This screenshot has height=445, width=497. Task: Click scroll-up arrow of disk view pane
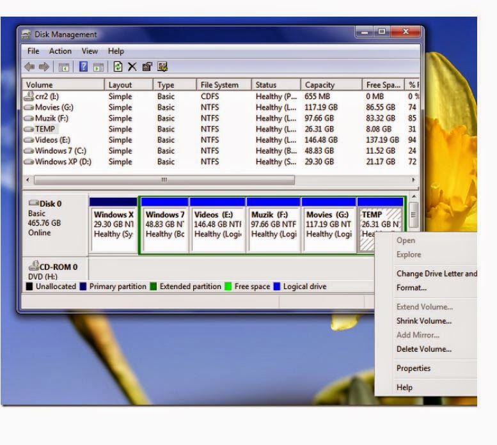[414, 197]
